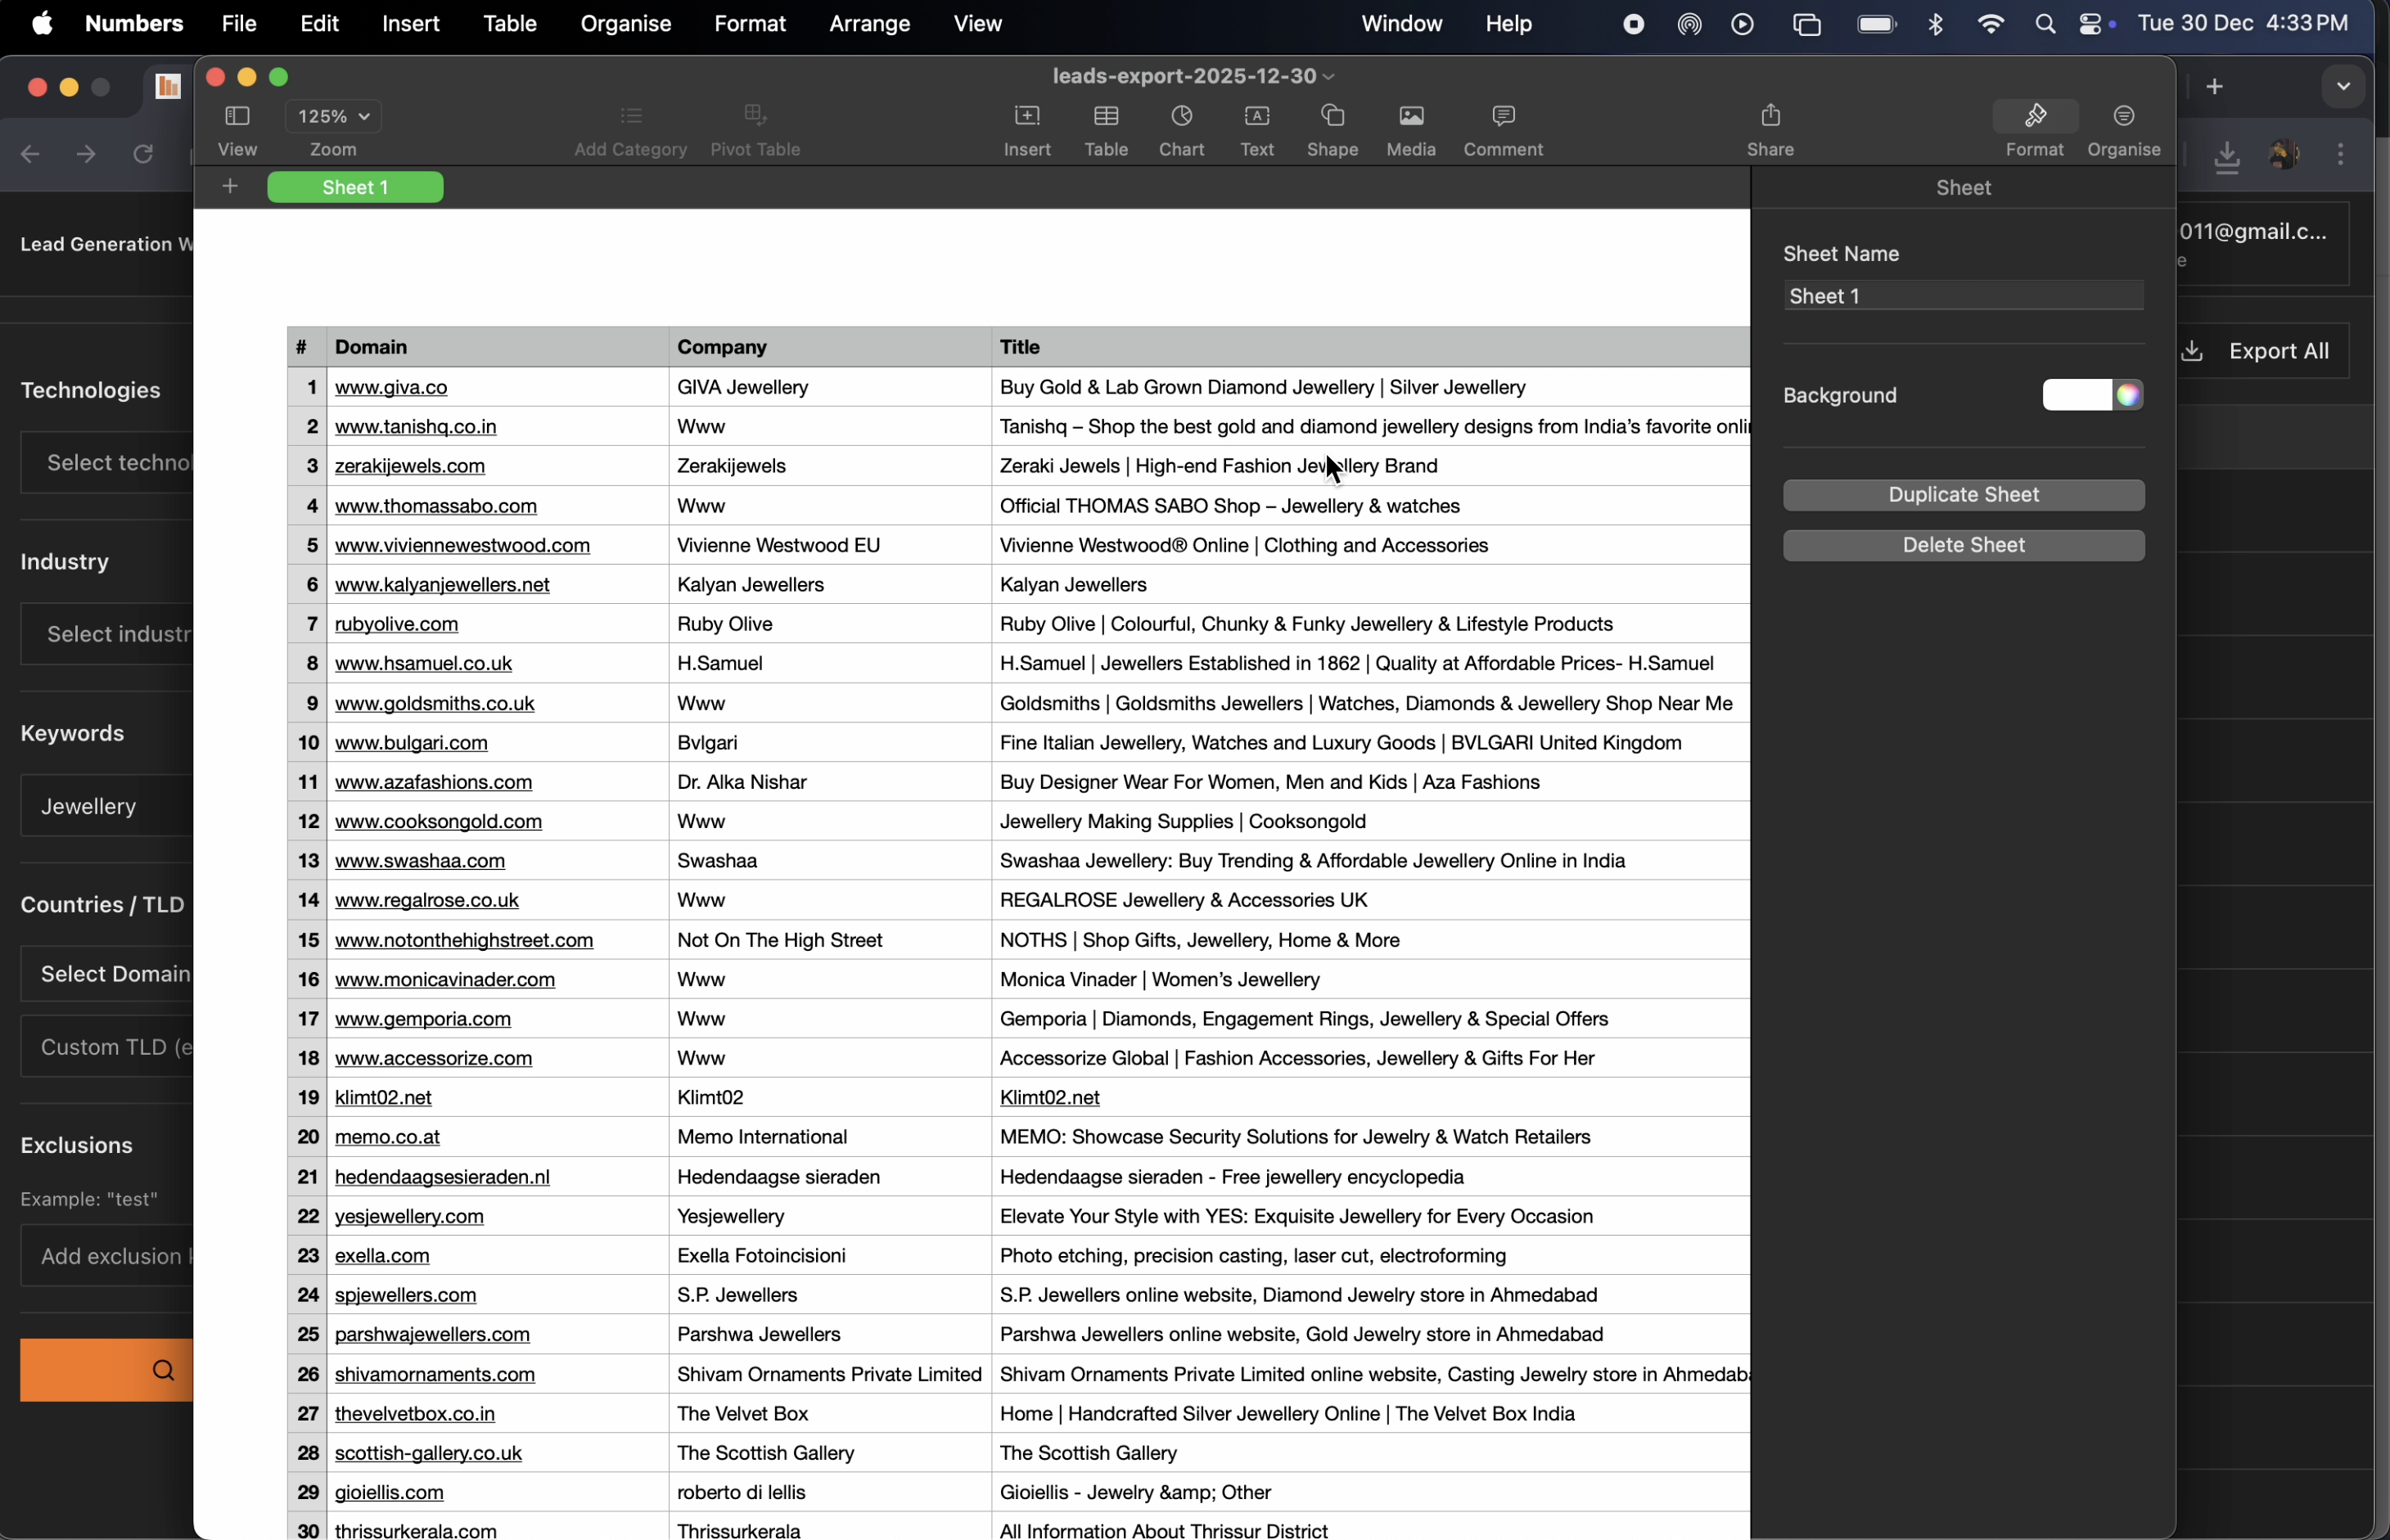The width and height of the screenshot is (2390, 1540).
Task: Insert a Chart from the toolbar
Action: tap(1181, 128)
